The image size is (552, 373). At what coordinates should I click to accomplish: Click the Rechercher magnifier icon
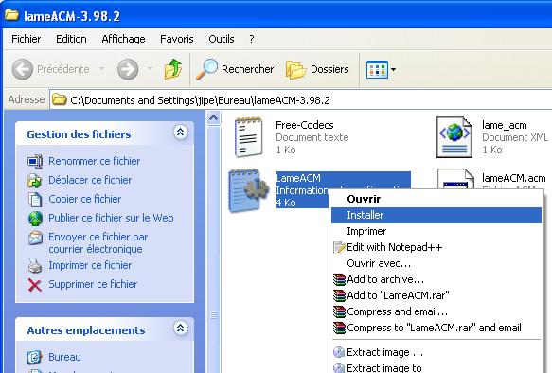coord(206,69)
